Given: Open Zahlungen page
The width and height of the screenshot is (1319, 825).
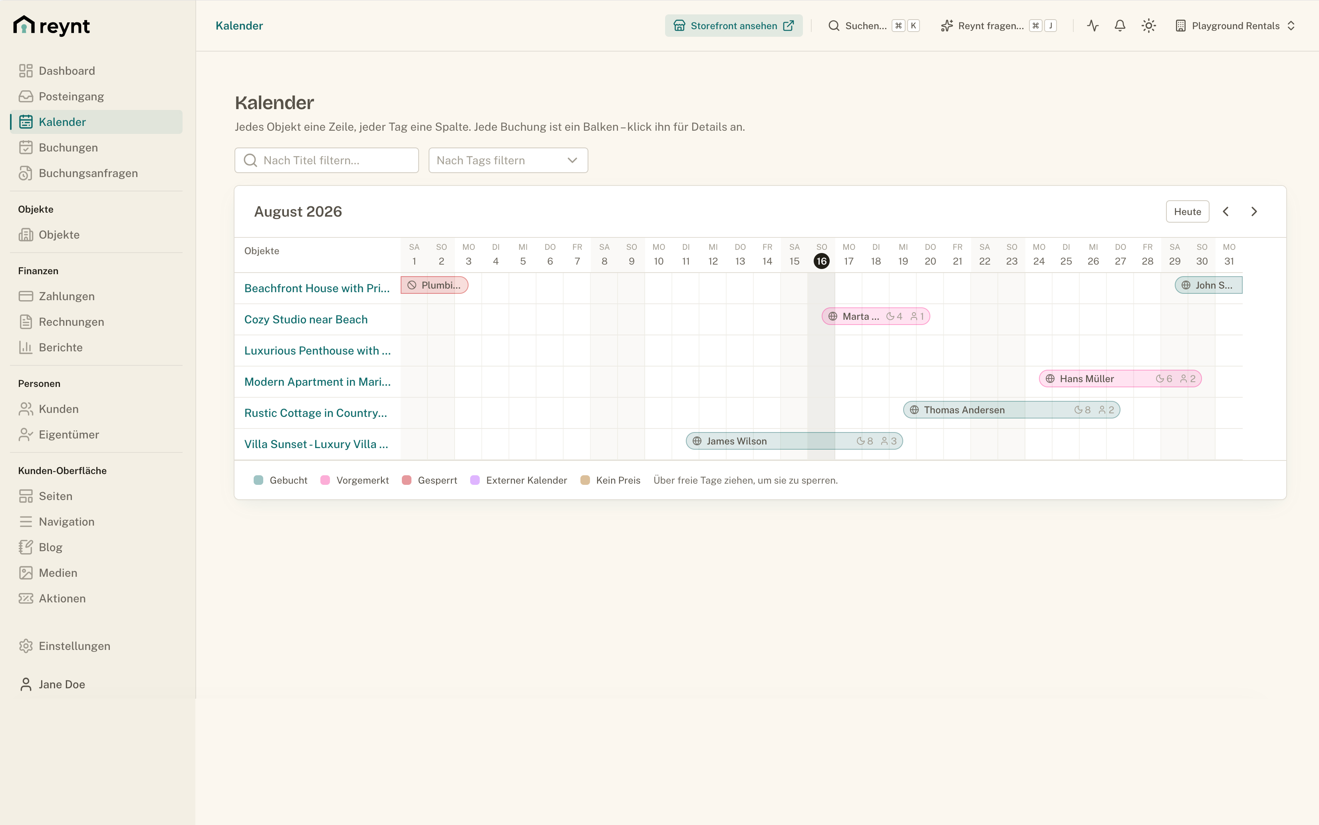Looking at the screenshot, I should (x=96, y=296).
